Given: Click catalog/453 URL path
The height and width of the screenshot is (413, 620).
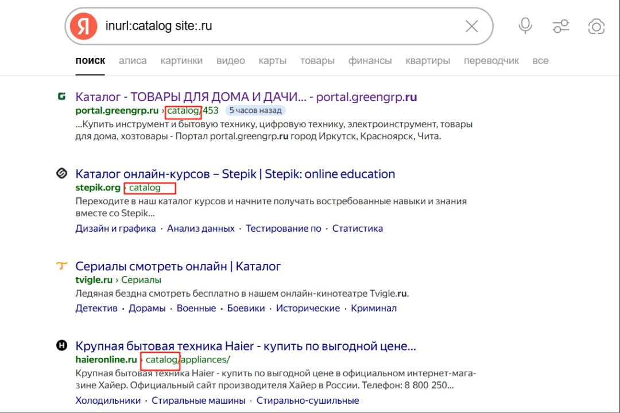Looking at the screenshot, I should click(x=192, y=110).
